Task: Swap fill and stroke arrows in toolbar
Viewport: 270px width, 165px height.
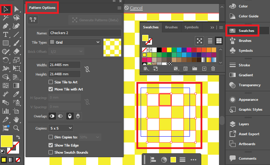Action: [x=18, y=137]
